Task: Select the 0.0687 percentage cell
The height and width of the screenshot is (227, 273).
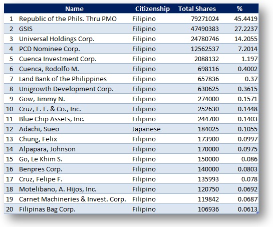Action: [x=247, y=199]
